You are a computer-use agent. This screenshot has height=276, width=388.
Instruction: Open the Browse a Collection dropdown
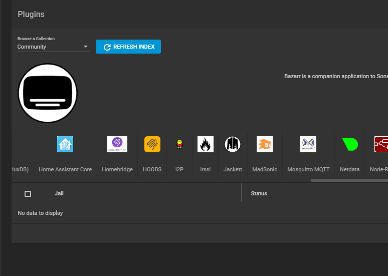pyautogui.click(x=53, y=47)
